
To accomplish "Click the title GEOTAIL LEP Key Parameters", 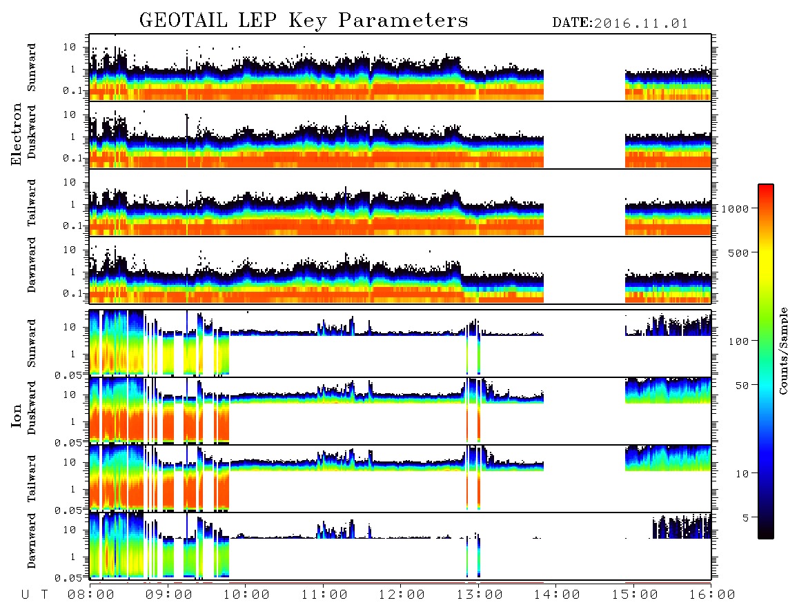I will [x=304, y=21].
